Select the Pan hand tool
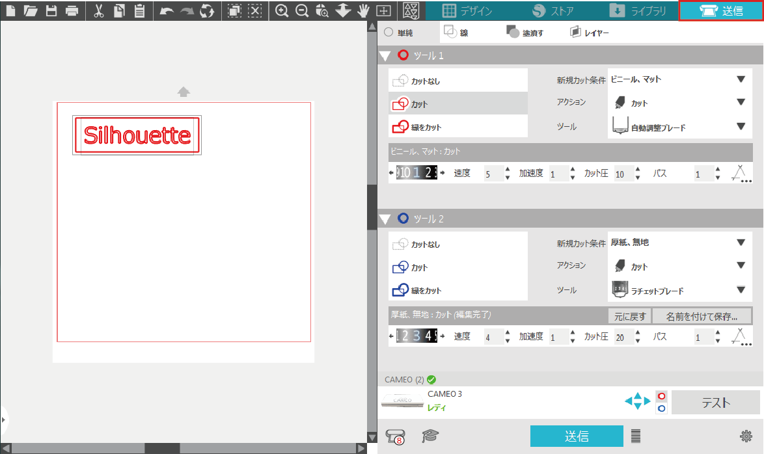 click(364, 11)
